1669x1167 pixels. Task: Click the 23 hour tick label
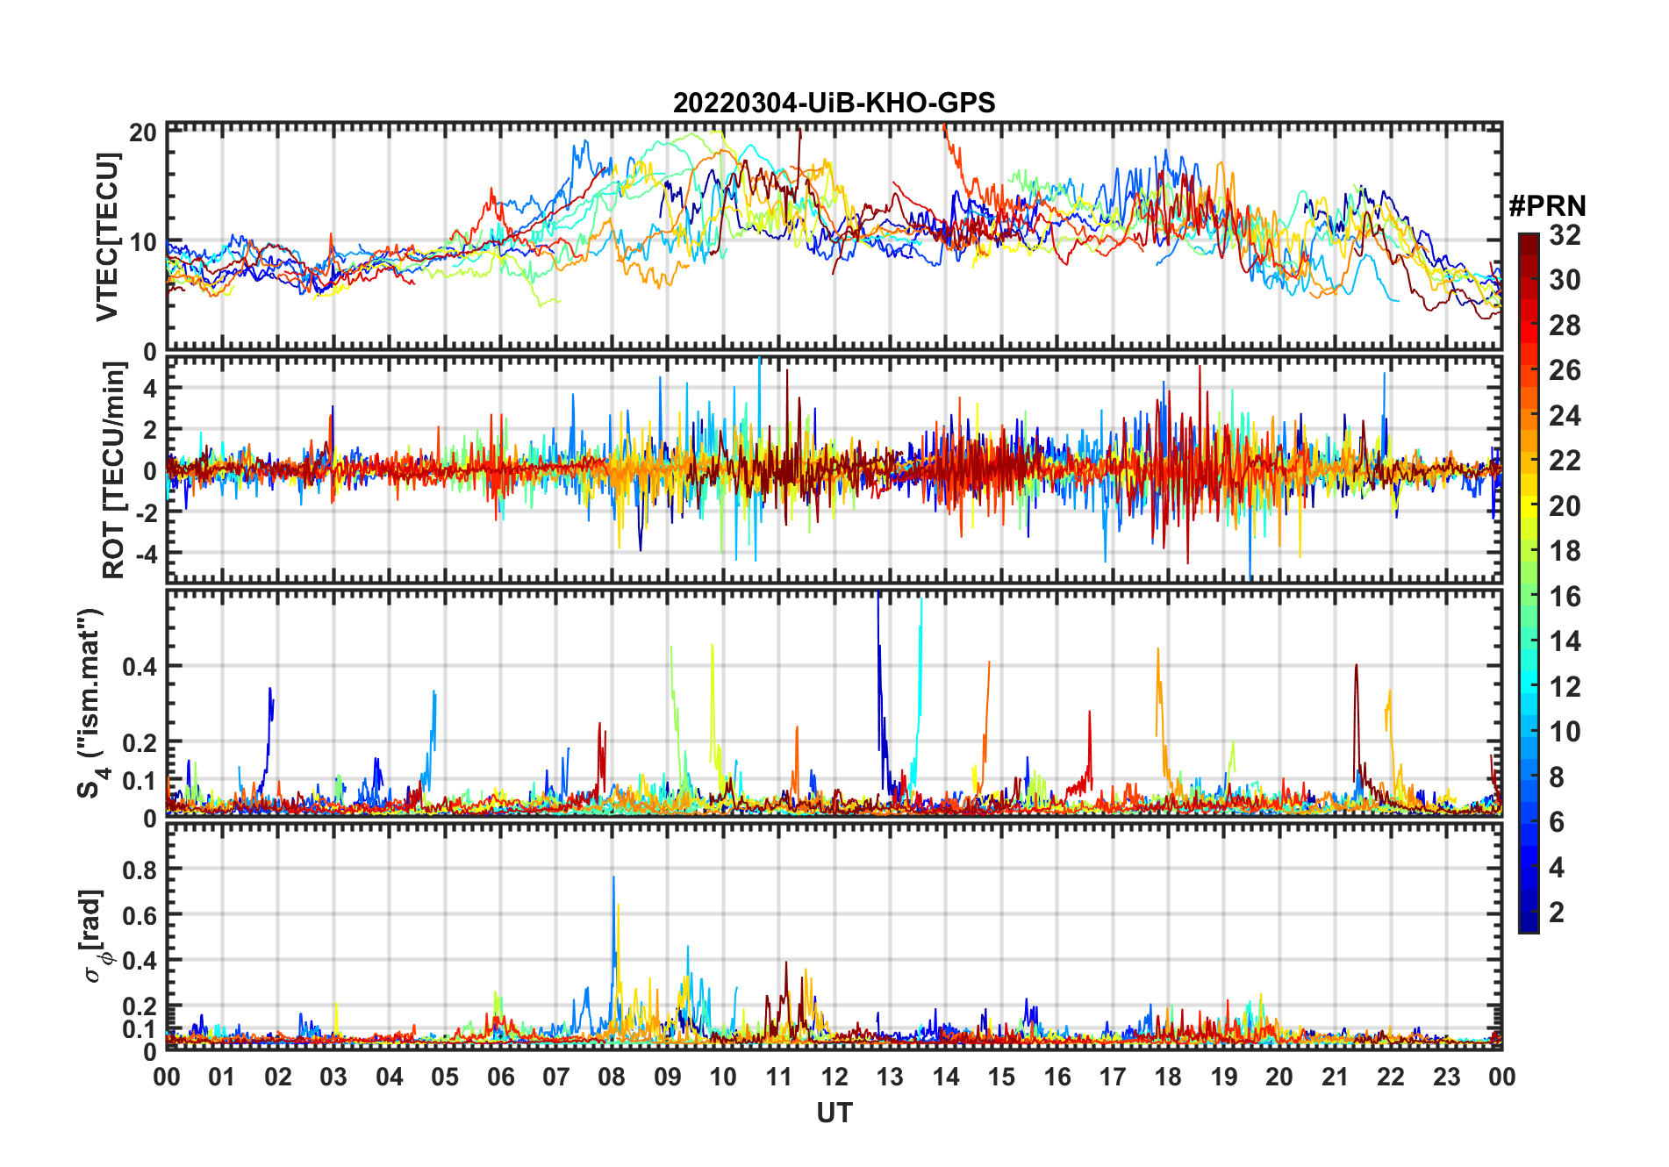[1446, 1078]
